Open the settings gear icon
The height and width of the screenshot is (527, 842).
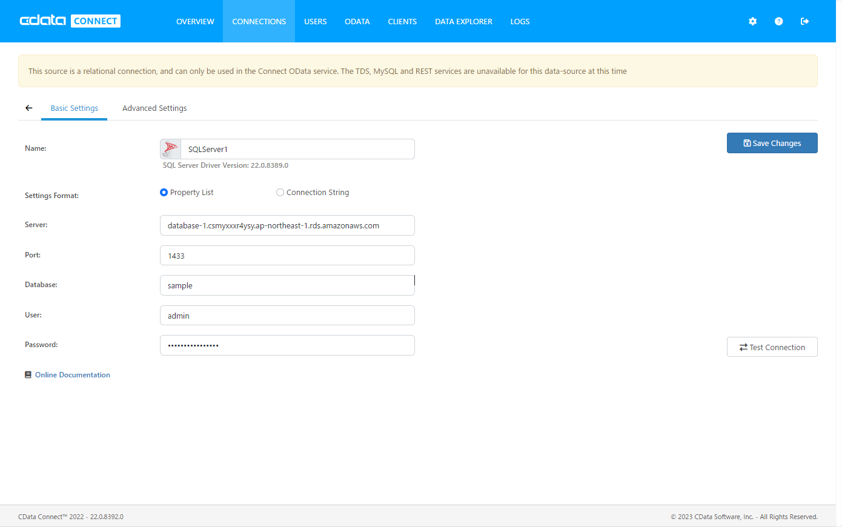[752, 21]
